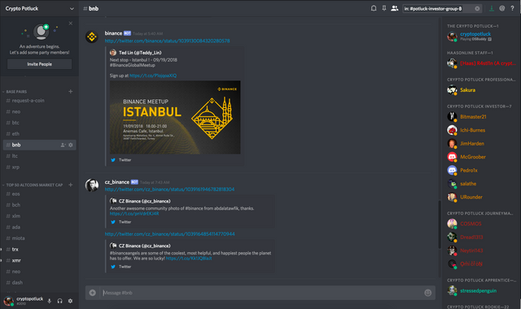Open the bch channel
521x309 pixels.
click(x=40, y=205)
